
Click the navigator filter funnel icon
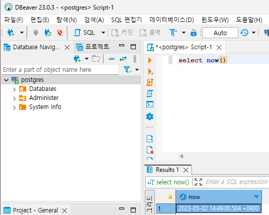click(x=128, y=70)
